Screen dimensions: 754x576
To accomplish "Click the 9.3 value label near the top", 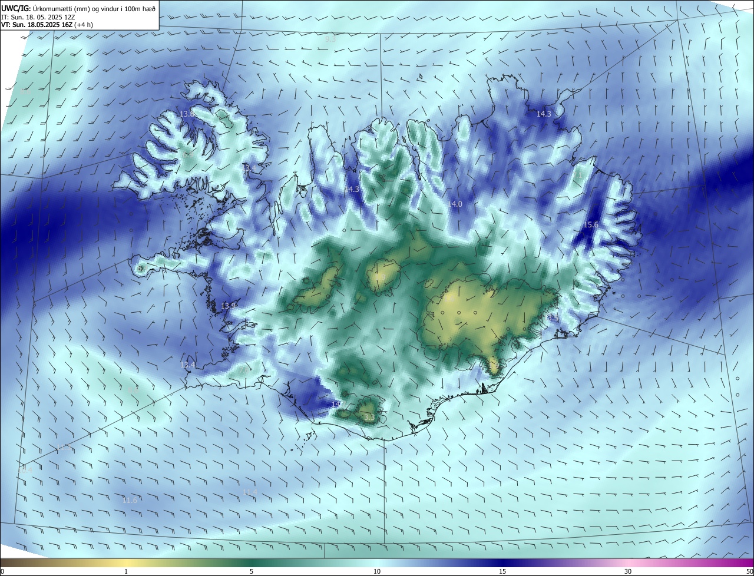I will click(330, 39).
